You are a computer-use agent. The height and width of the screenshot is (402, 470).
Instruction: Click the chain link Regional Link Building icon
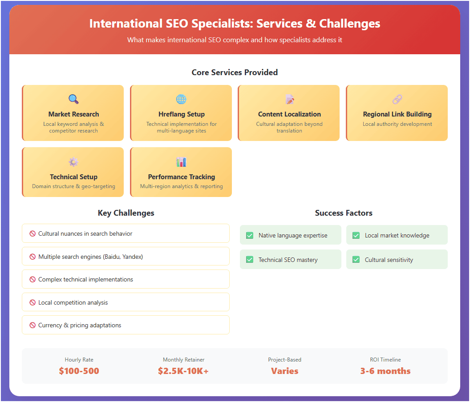tap(397, 99)
